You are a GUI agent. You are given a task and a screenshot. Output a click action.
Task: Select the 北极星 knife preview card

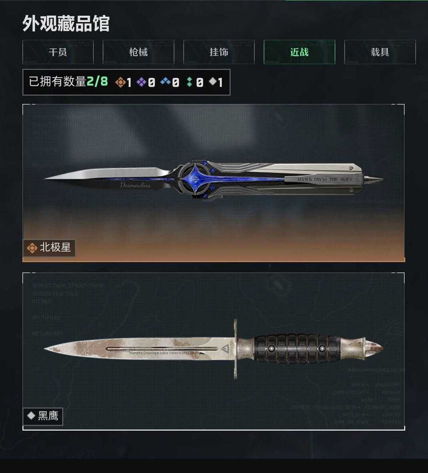click(x=214, y=183)
